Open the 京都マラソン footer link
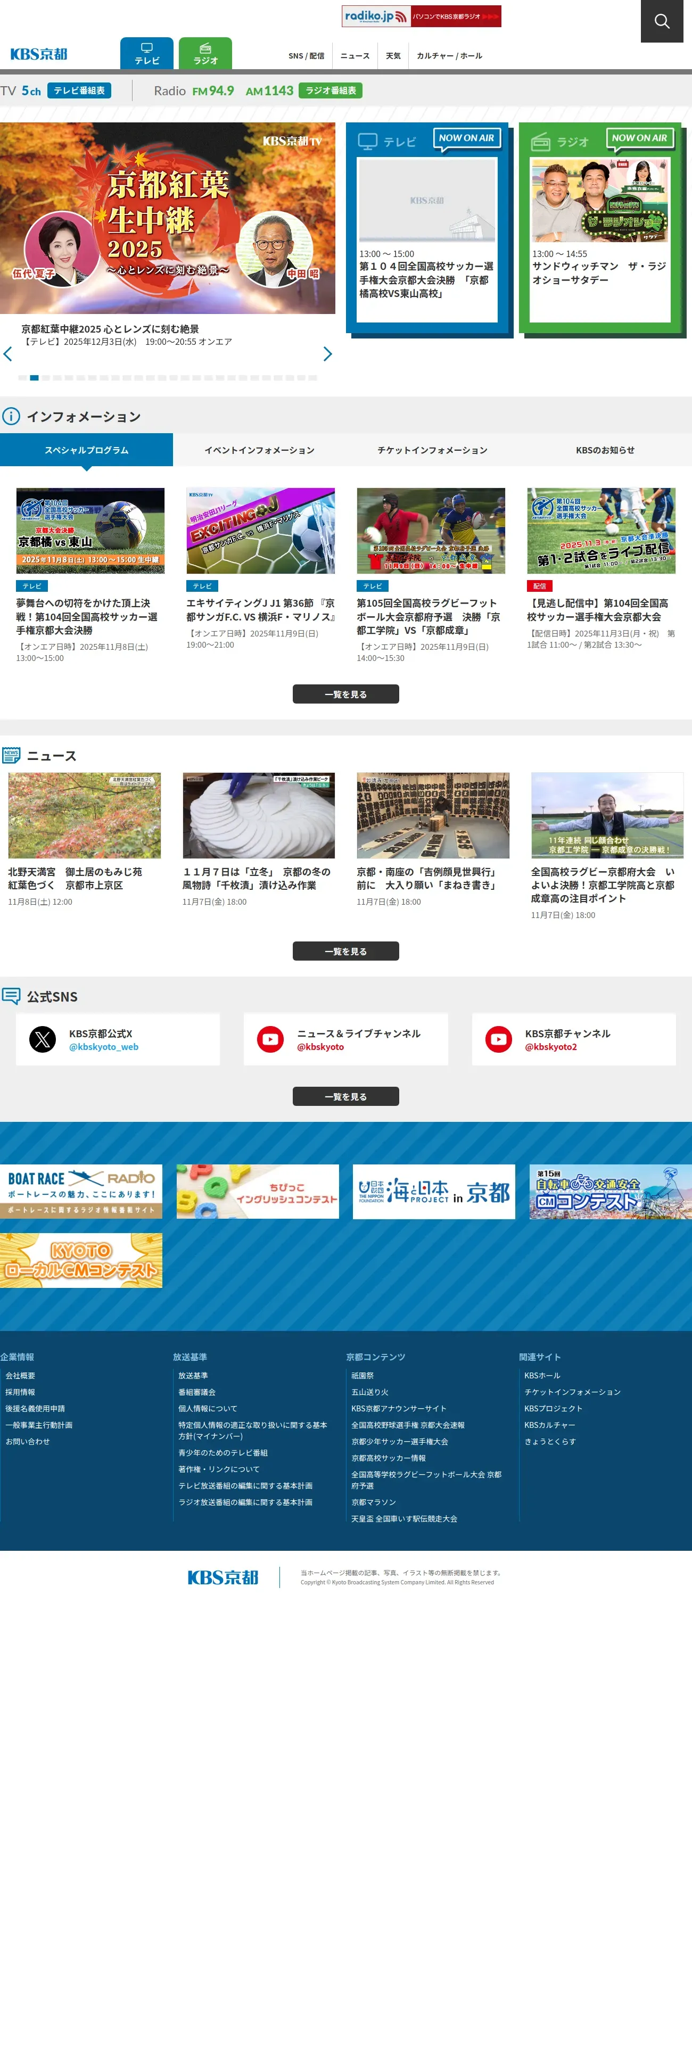692x2050 pixels. coord(374,1502)
